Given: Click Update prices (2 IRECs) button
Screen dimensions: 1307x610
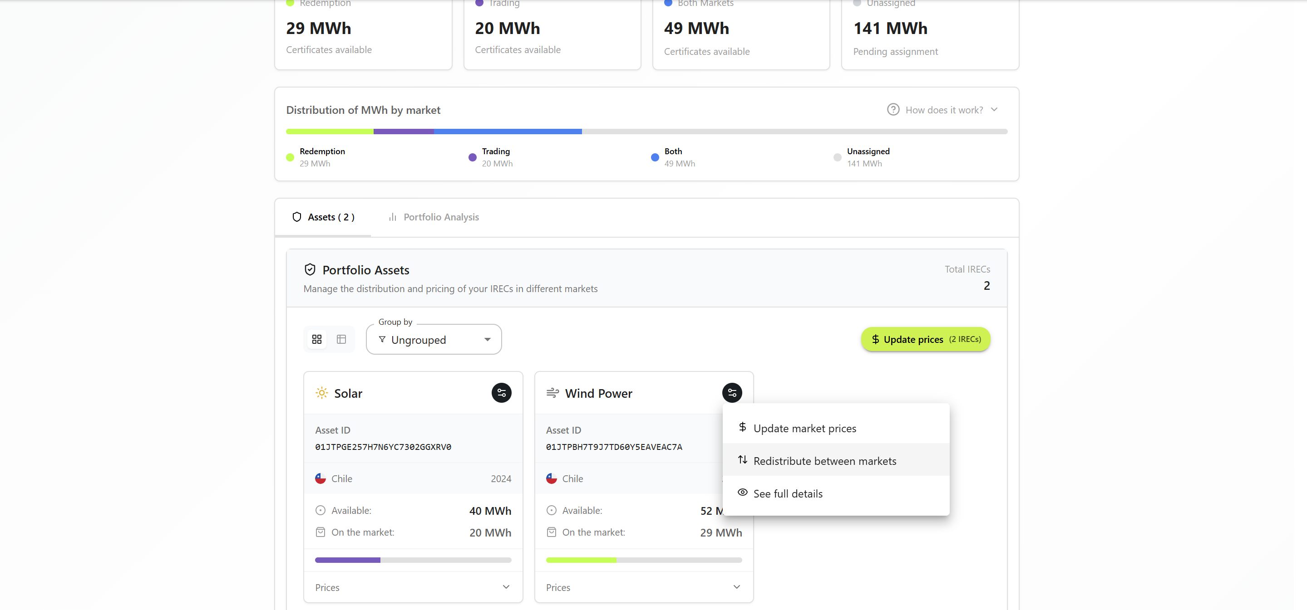Looking at the screenshot, I should pyautogui.click(x=926, y=339).
